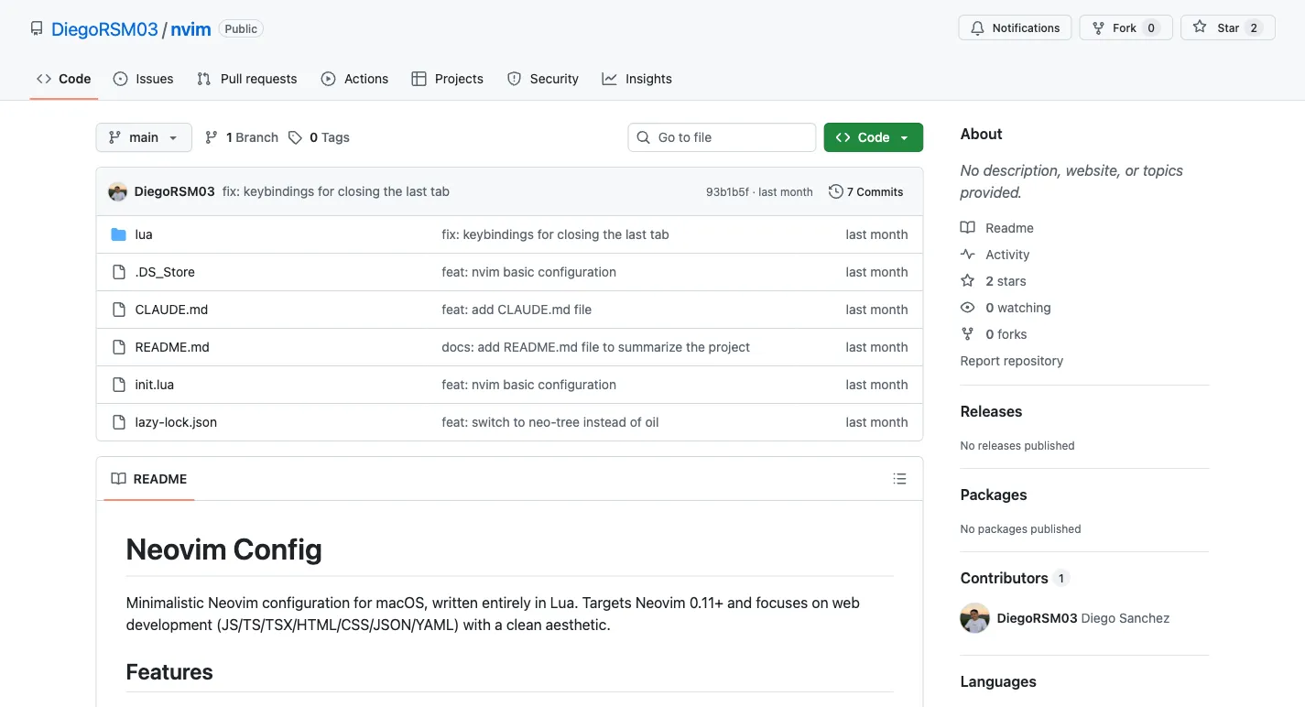Click the Star icon
This screenshot has height=707, width=1305.
(x=1200, y=27)
